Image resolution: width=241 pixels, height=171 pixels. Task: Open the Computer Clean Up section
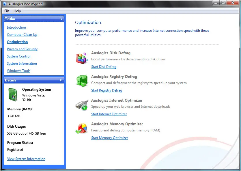tap(22, 35)
